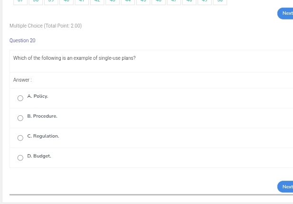The height and width of the screenshot is (204, 293).
Task: Go to question 40 box
Action: click(x=66, y=1)
